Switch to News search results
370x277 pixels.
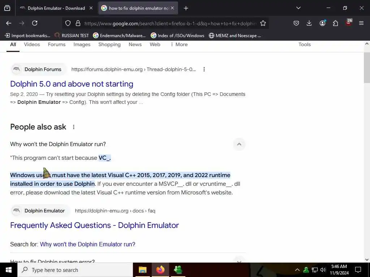(x=135, y=44)
